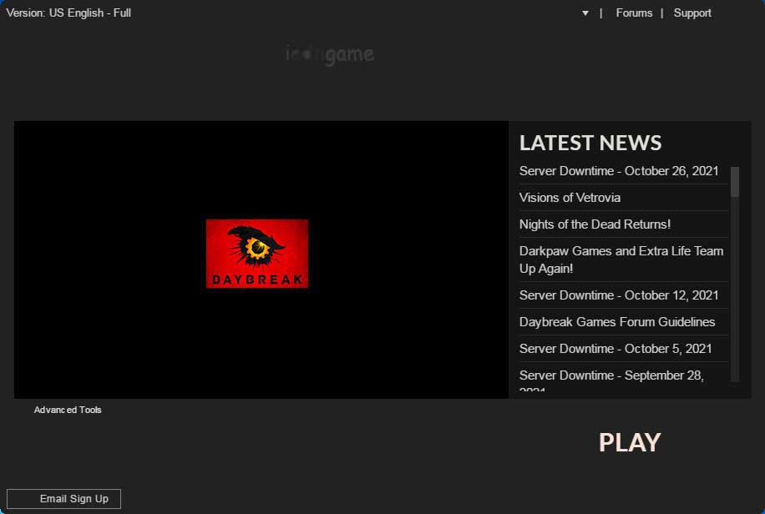Open the Forums link

(x=634, y=13)
